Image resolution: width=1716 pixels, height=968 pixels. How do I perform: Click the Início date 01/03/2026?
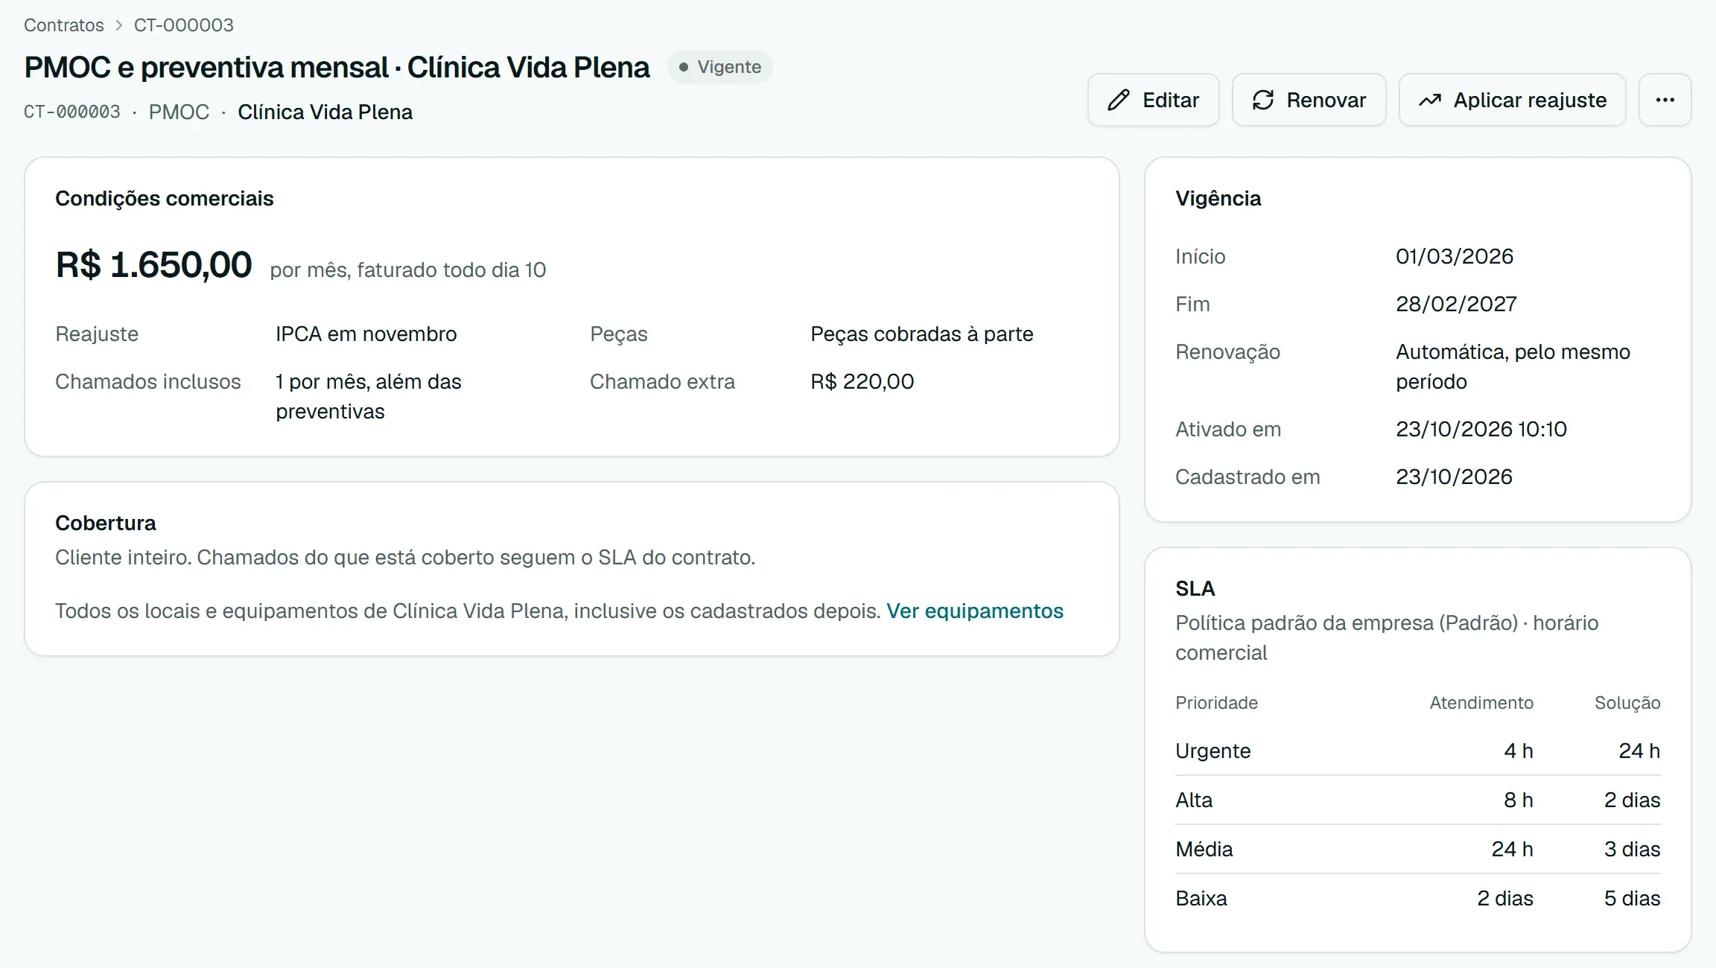[1455, 256]
